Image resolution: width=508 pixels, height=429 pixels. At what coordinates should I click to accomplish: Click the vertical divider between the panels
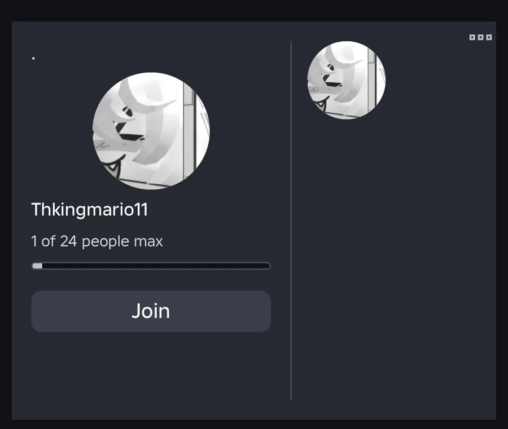pos(291,220)
